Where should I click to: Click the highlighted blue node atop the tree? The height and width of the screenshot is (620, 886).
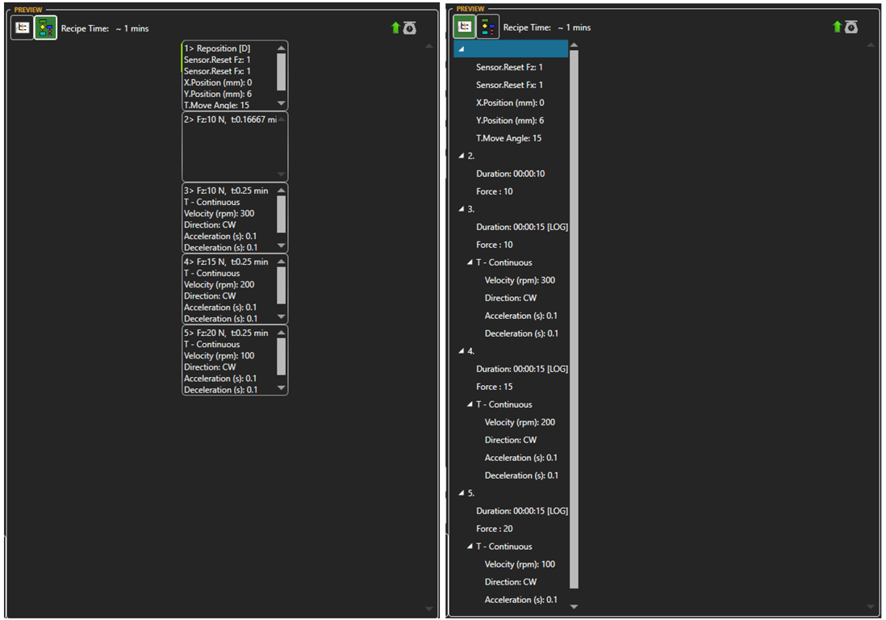[511, 48]
